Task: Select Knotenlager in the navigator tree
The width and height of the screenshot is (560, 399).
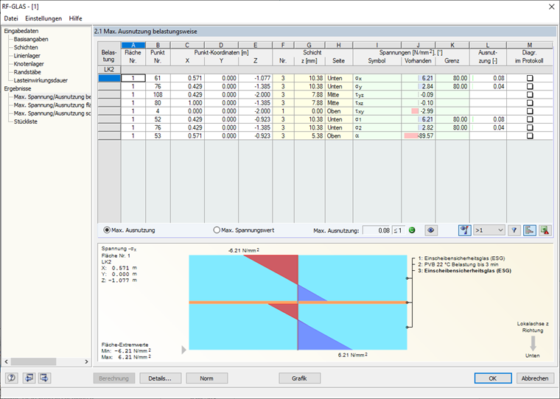Action: [x=29, y=64]
